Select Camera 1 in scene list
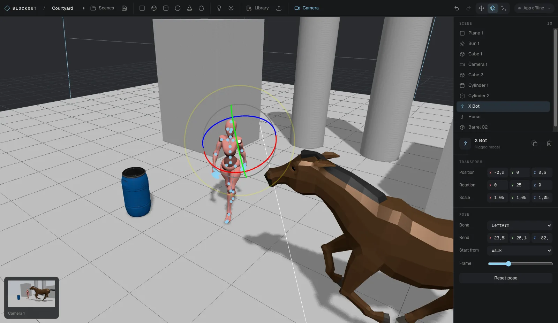Screen dimensions: 558x323 tap(503, 64)
